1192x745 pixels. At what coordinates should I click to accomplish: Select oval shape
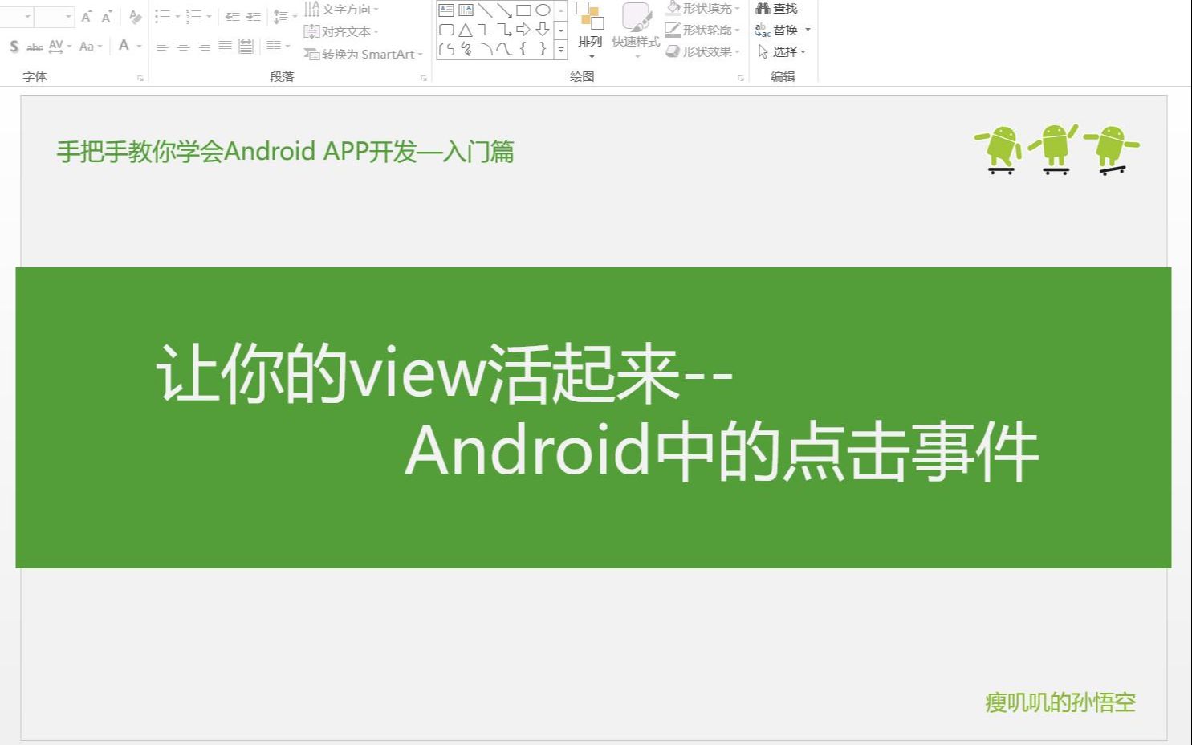[x=543, y=10]
